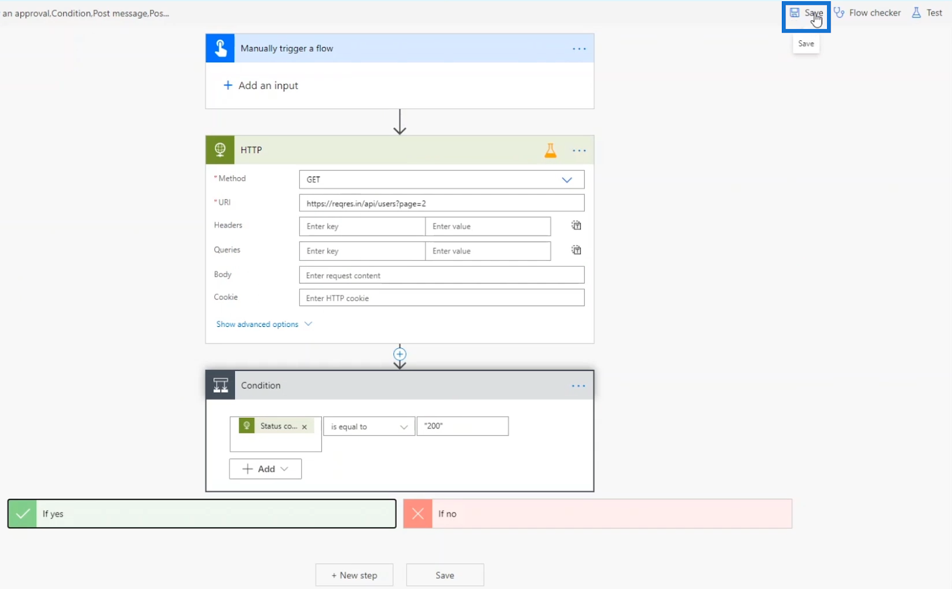Click the + New step button
This screenshot has height=589, width=952.
point(355,575)
